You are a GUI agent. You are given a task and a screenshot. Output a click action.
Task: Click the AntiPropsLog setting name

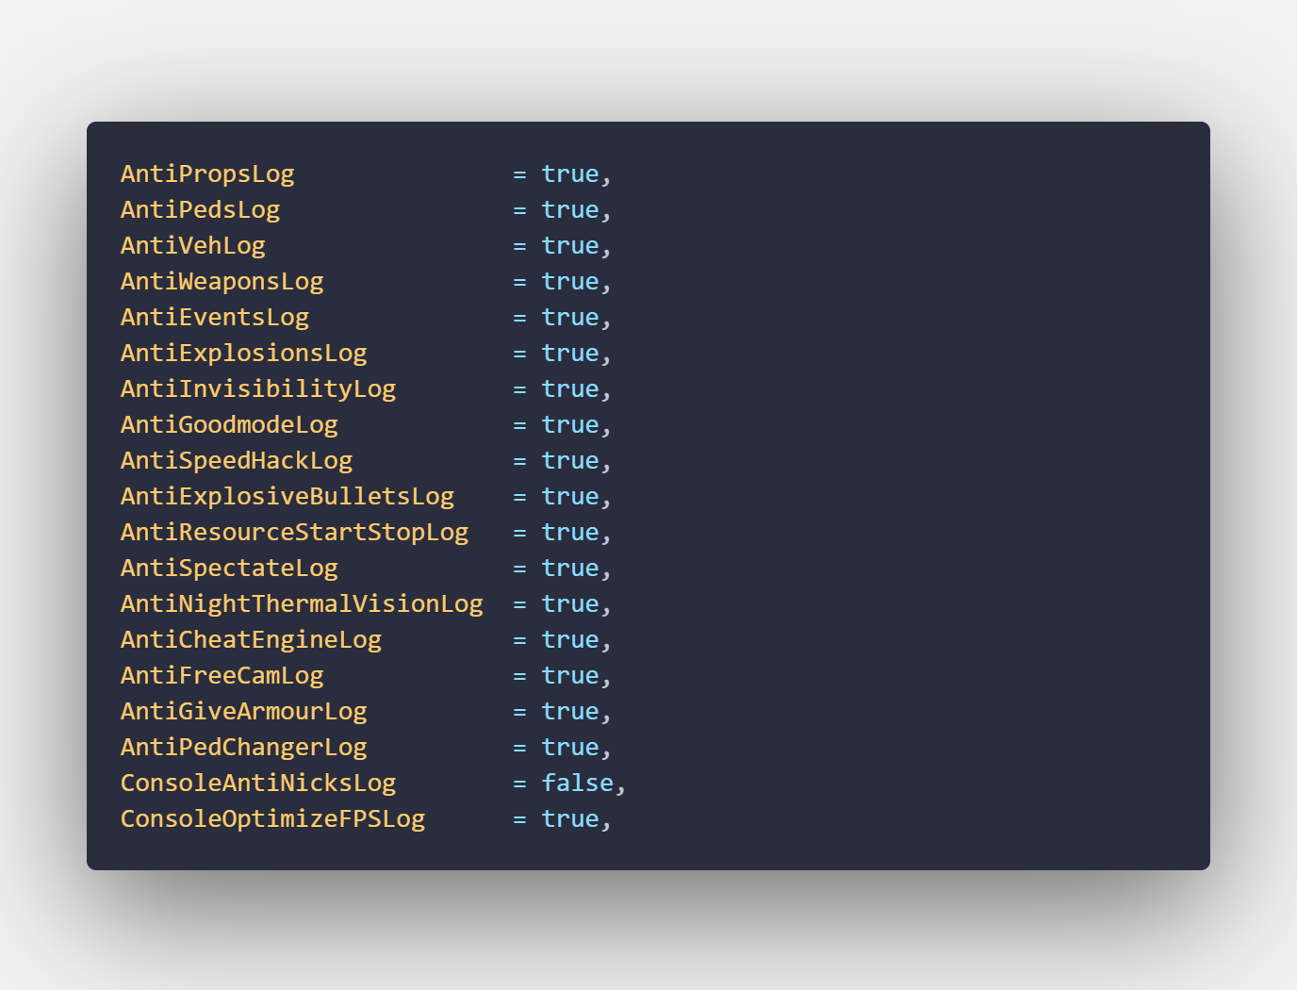207,174
